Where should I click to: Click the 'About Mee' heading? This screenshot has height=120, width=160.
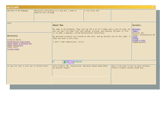point(58,25)
